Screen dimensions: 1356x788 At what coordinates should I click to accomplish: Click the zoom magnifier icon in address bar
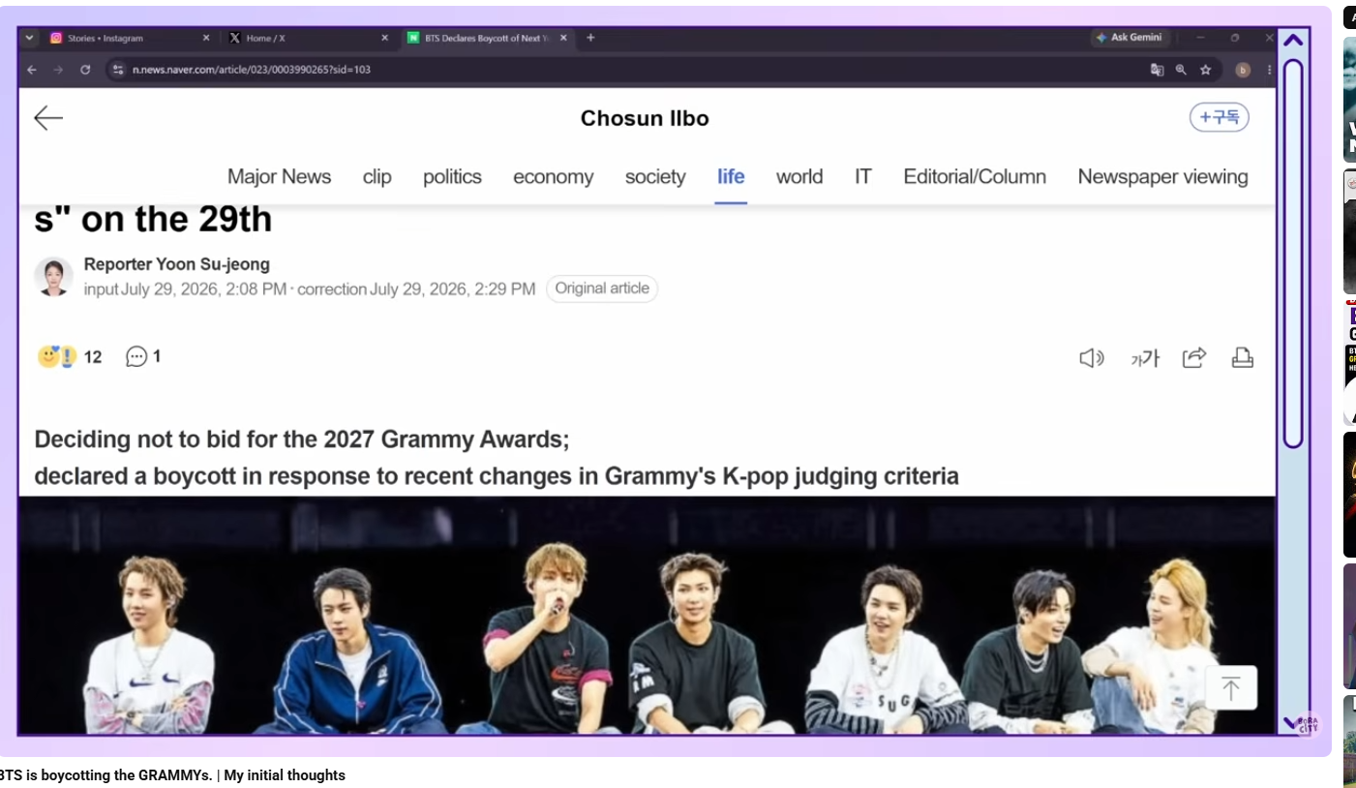click(x=1181, y=70)
